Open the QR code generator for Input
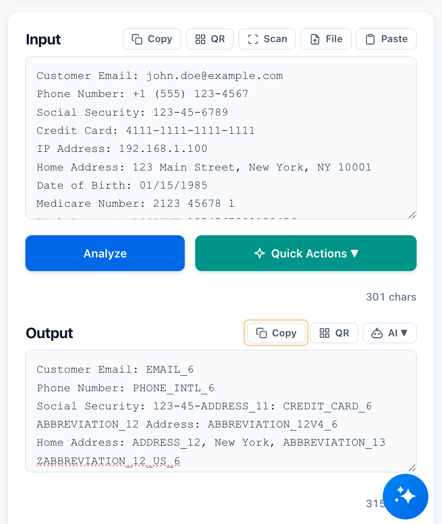The height and width of the screenshot is (524, 442). [x=201, y=39]
